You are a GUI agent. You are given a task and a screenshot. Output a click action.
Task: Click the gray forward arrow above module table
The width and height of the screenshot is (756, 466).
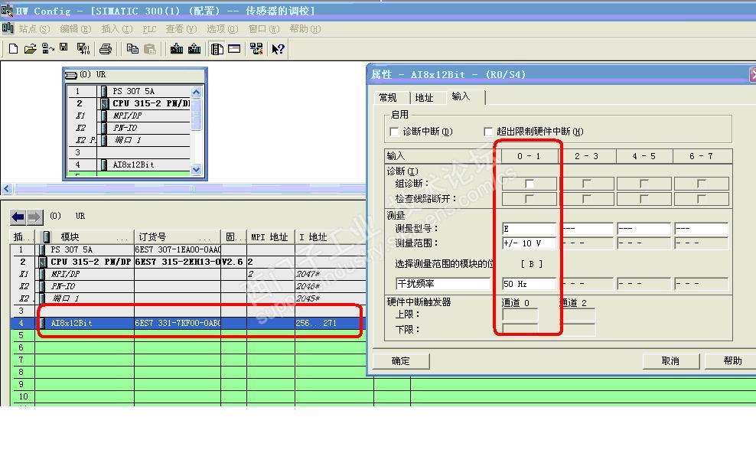(x=34, y=217)
